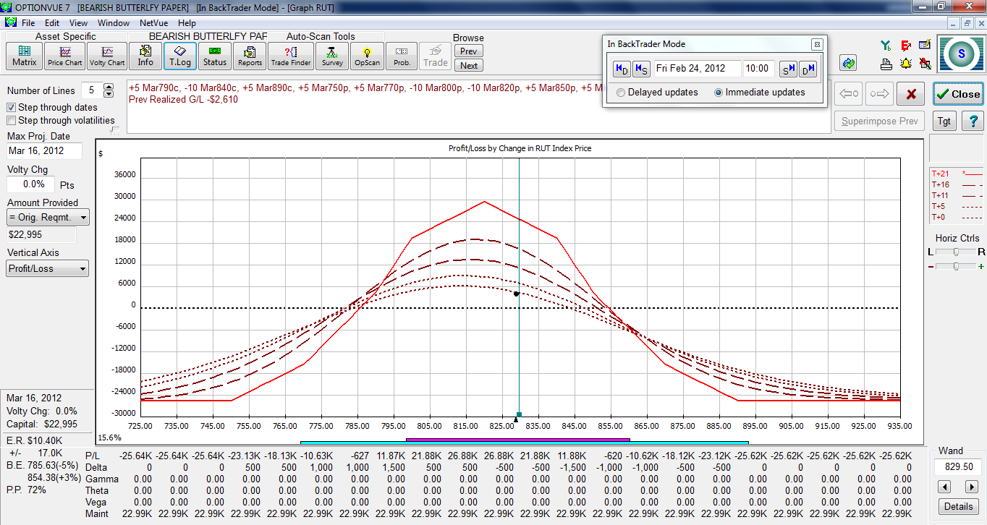Click the T+21 legend entry
Viewport: 987px width, 525px height.
point(957,174)
